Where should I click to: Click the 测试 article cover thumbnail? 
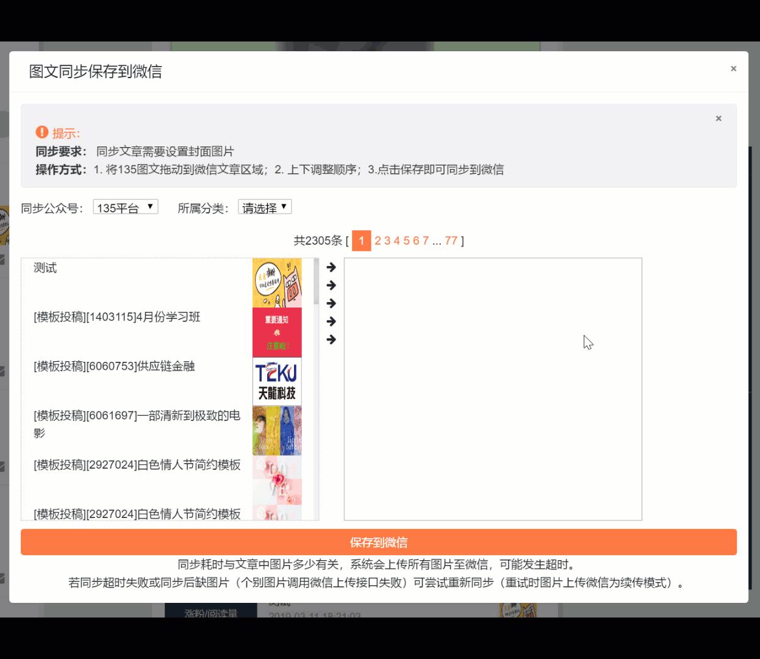pos(278,283)
